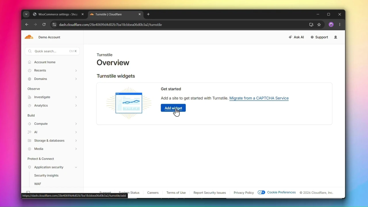
Task: Bookmark this page with the star icon
Action: coord(319,25)
